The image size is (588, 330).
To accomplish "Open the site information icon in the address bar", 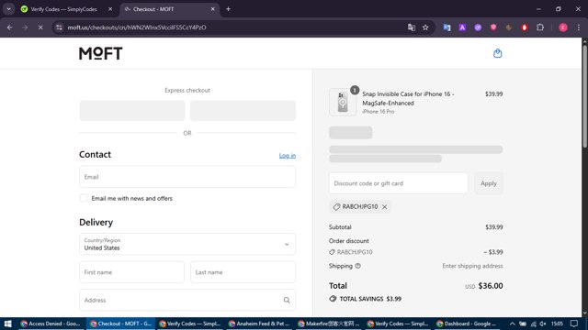I will coord(59,27).
